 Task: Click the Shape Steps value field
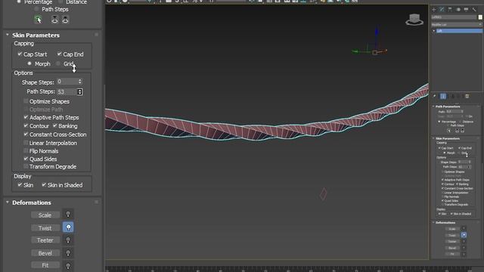(67, 82)
